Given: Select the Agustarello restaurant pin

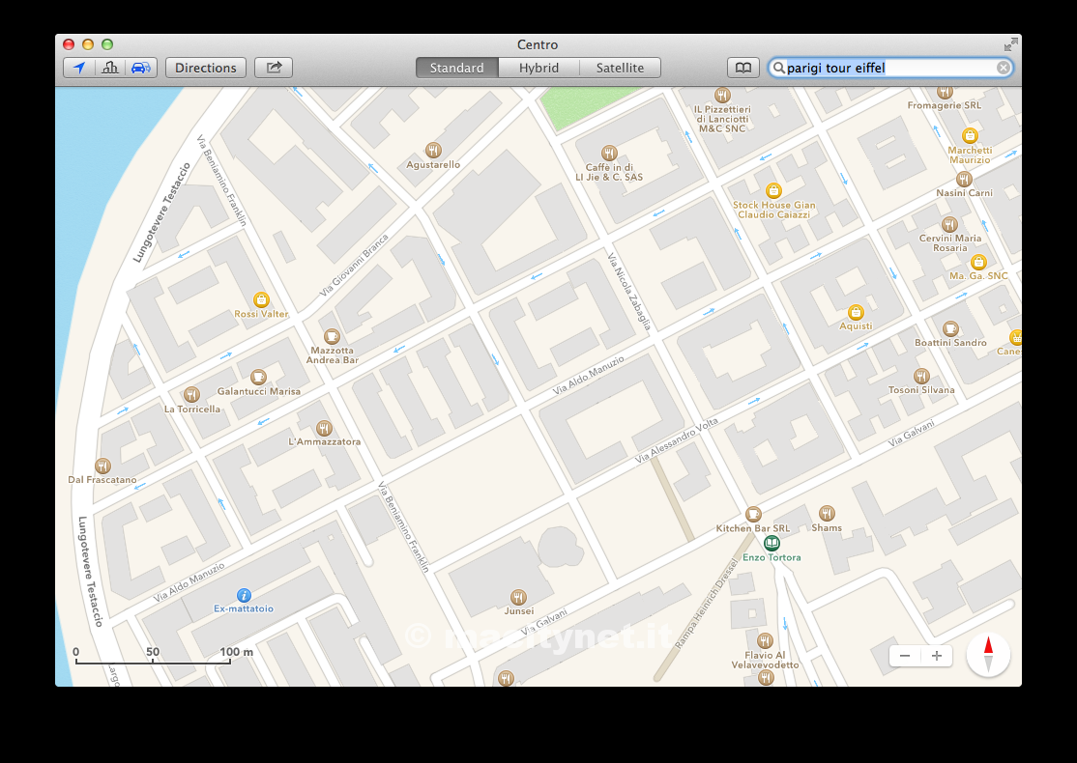Looking at the screenshot, I should [x=433, y=150].
